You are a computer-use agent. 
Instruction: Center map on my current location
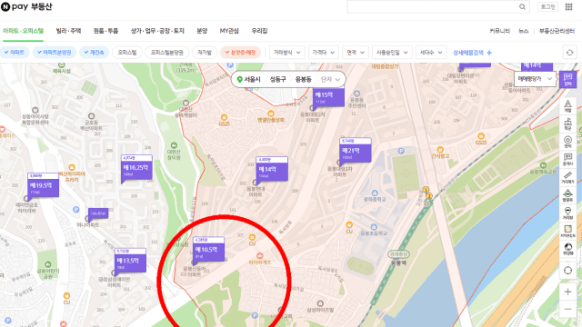point(567,271)
